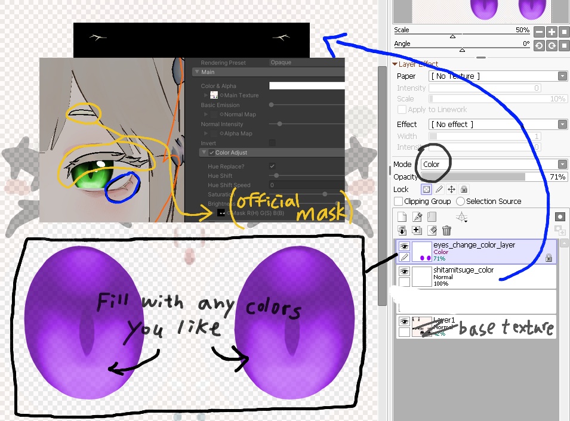Open the Mode blending dropdown set to Color

[562, 164]
